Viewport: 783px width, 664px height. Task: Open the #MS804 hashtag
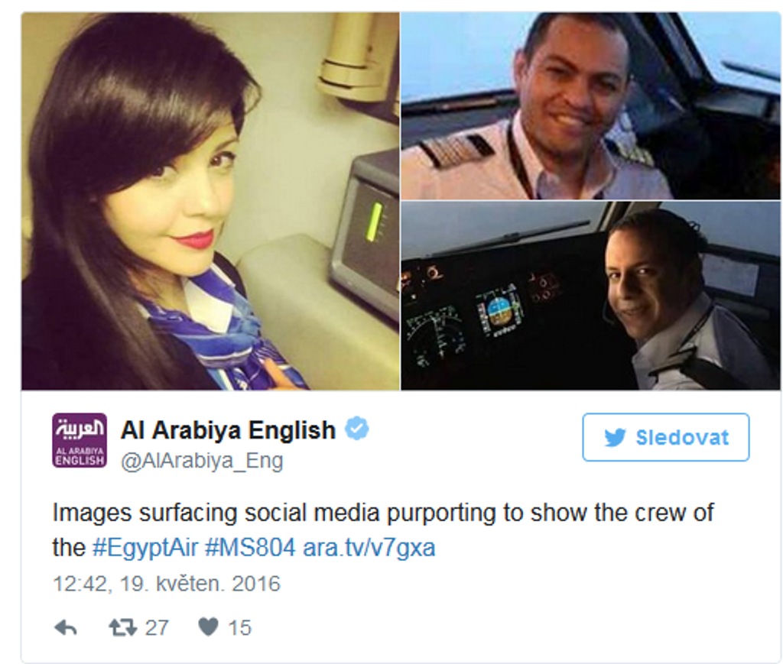click(x=250, y=548)
